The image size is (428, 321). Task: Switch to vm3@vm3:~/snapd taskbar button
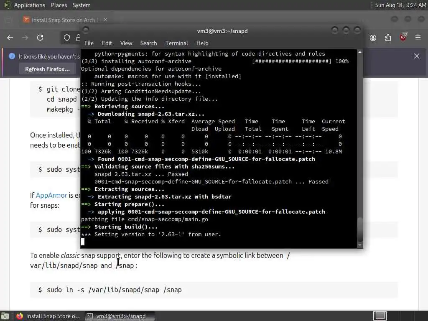(120, 316)
